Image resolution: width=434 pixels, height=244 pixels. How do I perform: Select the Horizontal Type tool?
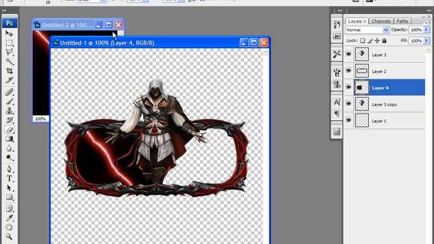(x=9, y=178)
